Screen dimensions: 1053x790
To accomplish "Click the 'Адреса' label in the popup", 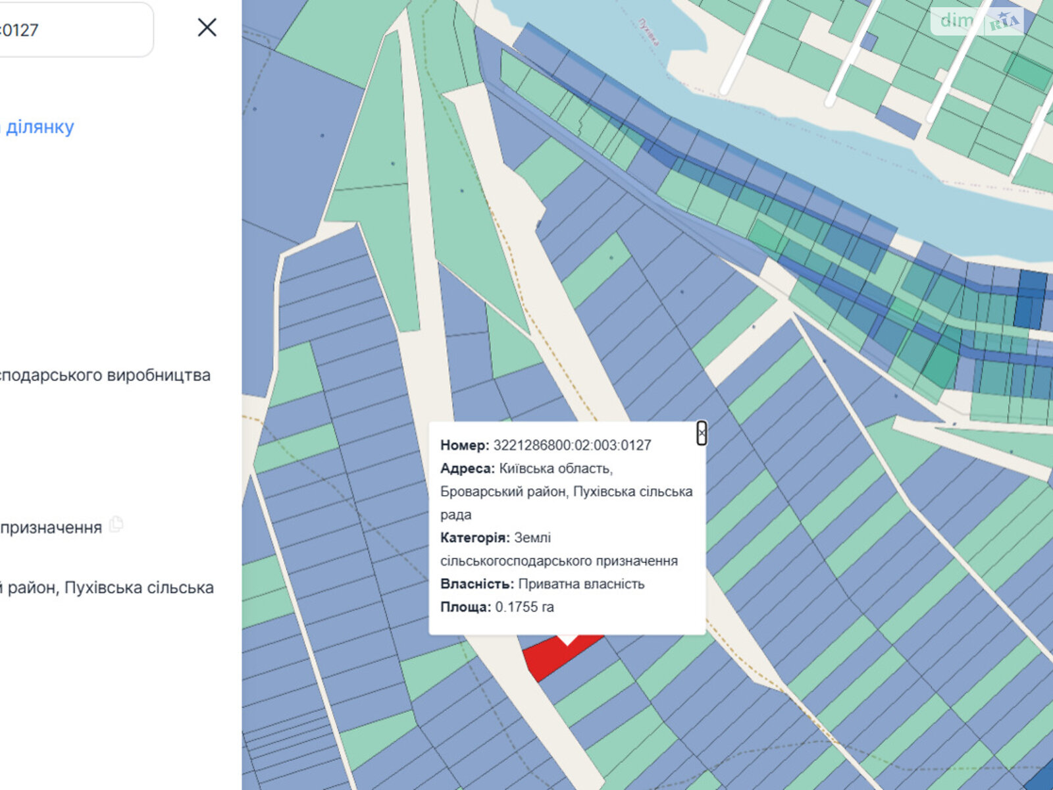I will pyautogui.click(x=467, y=468).
